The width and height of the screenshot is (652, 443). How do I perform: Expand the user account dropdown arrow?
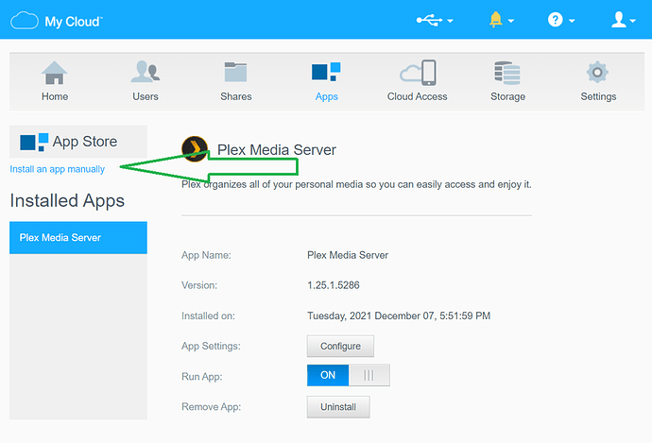632,21
